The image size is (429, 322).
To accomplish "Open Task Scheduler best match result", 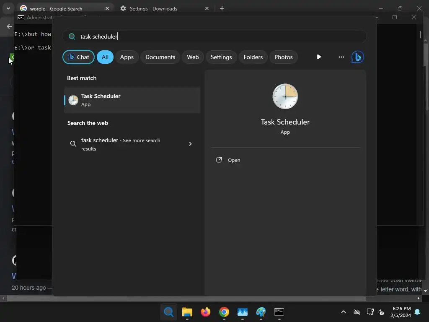I will click(132, 100).
